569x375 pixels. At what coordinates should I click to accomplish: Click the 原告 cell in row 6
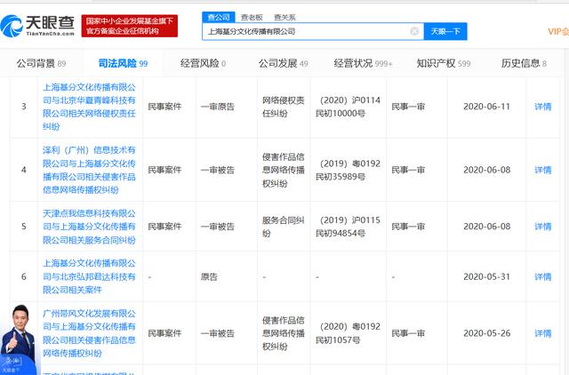tap(209, 276)
